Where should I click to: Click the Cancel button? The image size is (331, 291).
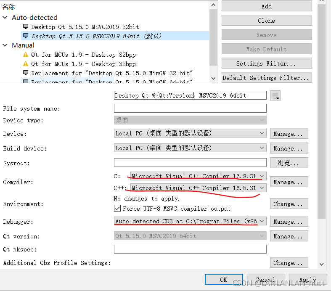266,279
